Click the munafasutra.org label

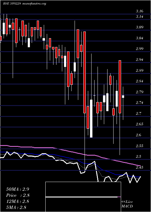pos(34,4)
